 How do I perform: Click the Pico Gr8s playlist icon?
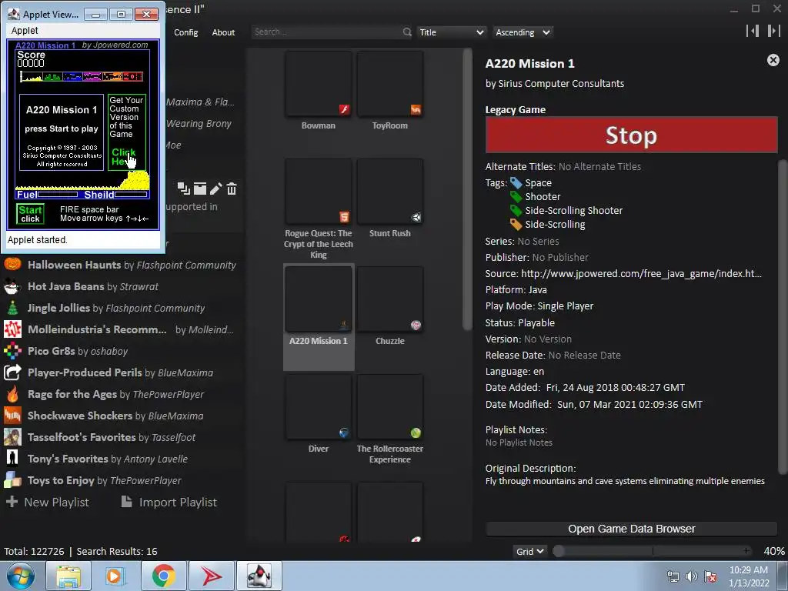coord(12,351)
